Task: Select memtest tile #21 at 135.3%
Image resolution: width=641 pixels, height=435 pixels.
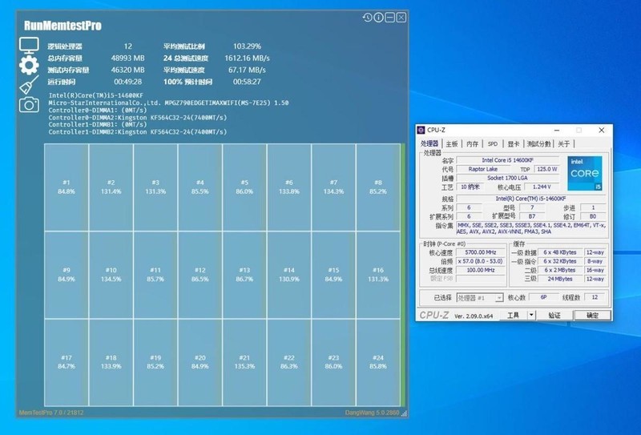Action: [244, 362]
